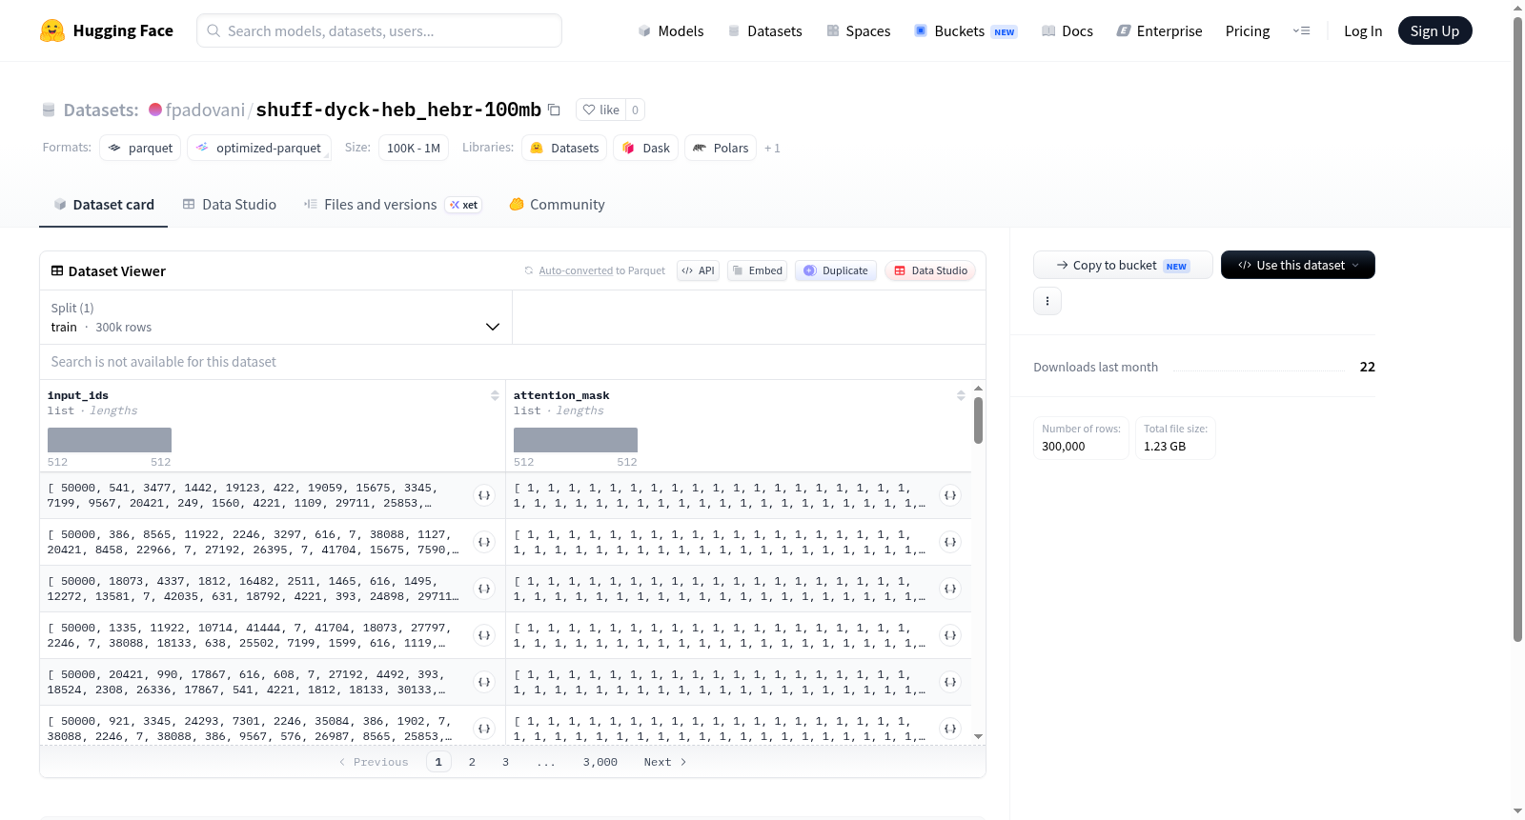Image resolution: width=1525 pixels, height=820 pixels.
Task: Open the Spaces menu item
Action: [x=858, y=30]
